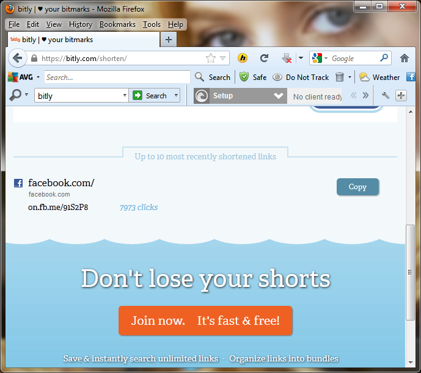Open the Edit menu
421x373 pixels.
pyautogui.click(x=33, y=24)
